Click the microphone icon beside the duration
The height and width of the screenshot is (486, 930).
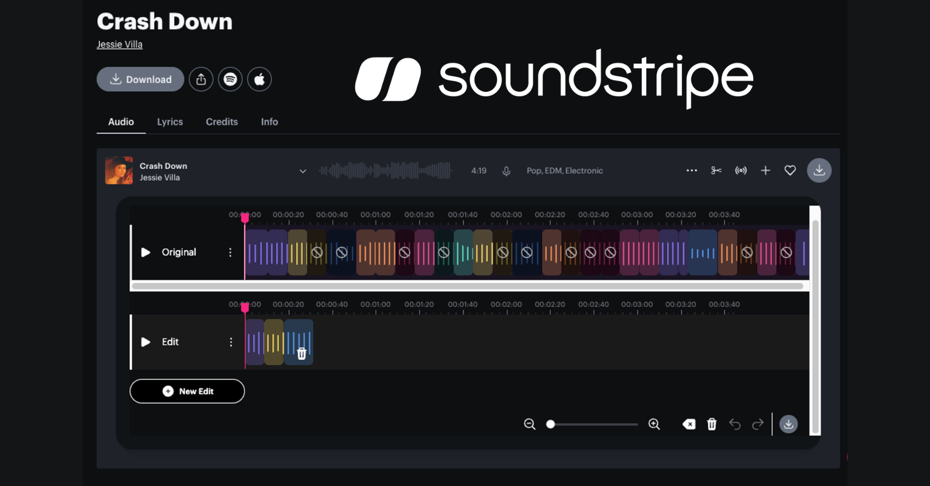pyautogui.click(x=506, y=170)
